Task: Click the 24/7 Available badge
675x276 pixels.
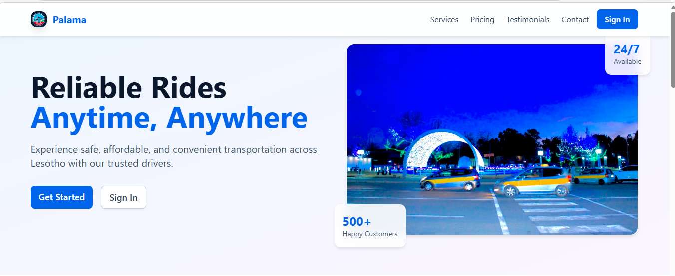Action: pyautogui.click(x=627, y=55)
